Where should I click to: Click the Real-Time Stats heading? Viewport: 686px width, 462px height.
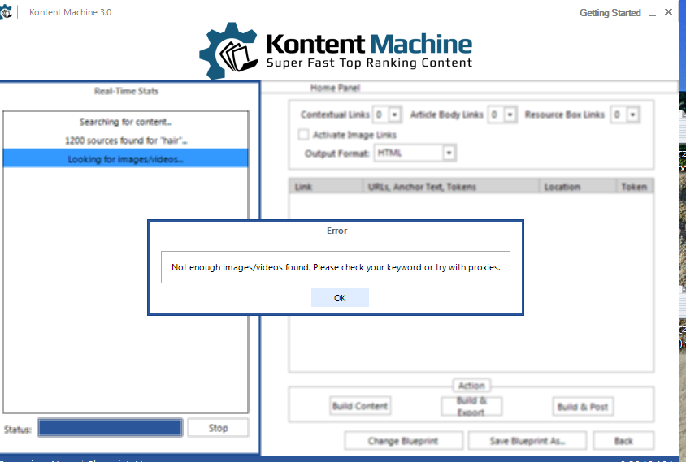click(x=127, y=91)
